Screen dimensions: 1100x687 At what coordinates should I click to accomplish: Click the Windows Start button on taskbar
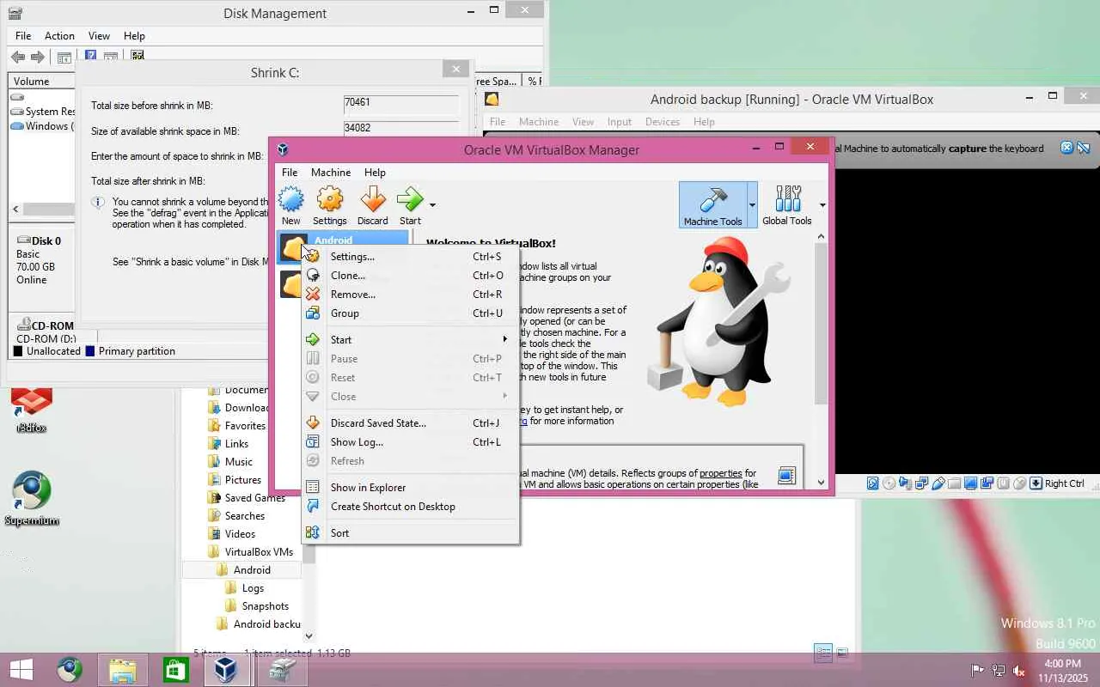[x=21, y=670]
